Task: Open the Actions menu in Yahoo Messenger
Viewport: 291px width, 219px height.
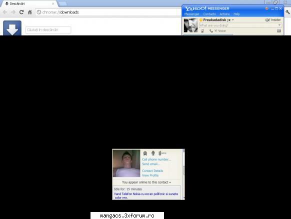Action: coord(224,14)
